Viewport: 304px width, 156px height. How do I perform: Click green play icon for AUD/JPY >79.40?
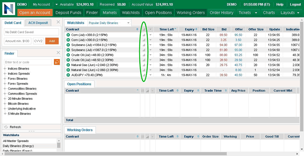pyautogui.click(x=68, y=75)
